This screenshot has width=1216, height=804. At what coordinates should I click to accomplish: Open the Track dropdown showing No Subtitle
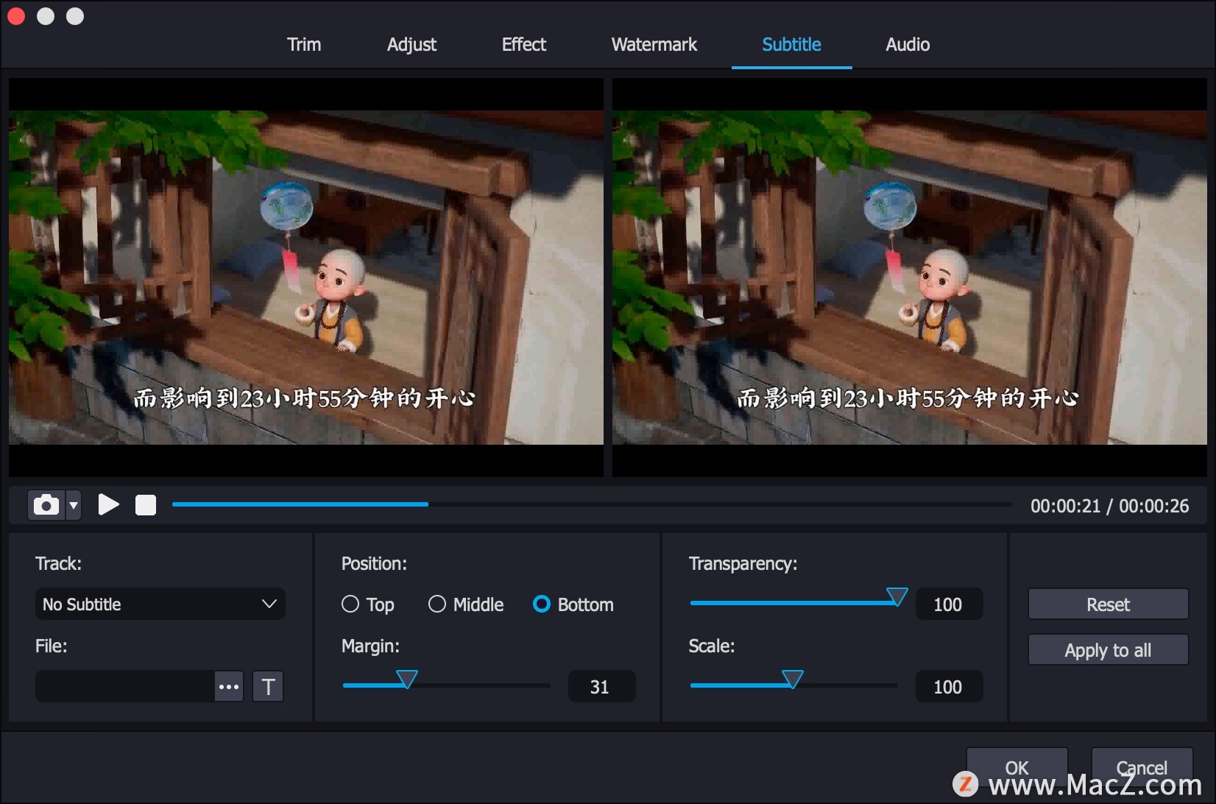tap(160, 604)
